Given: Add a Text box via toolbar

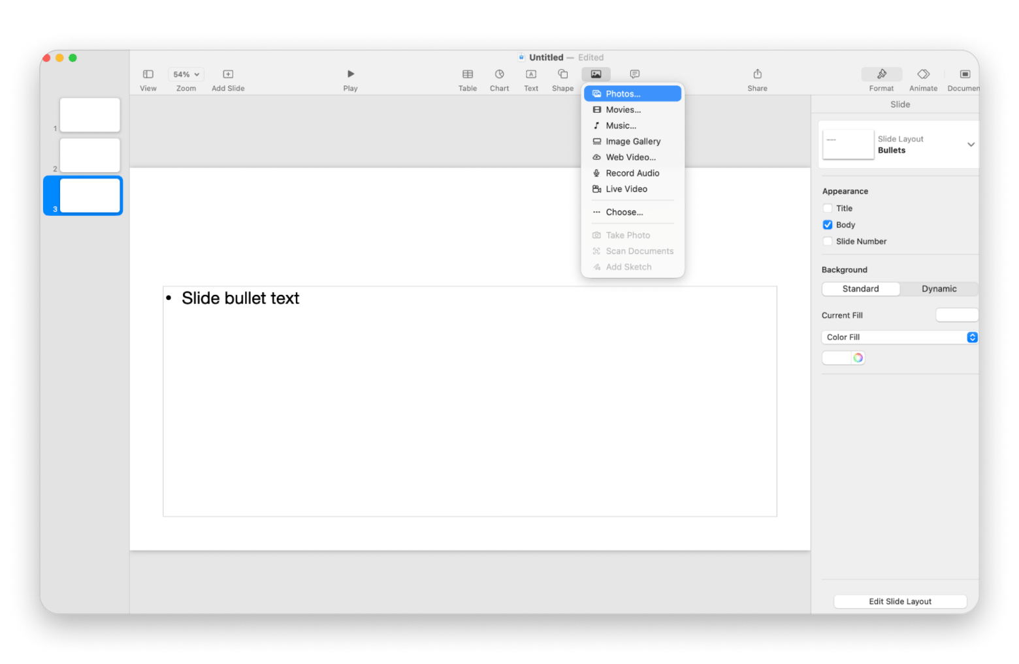Looking at the screenshot, I should [x=531, y=74].
